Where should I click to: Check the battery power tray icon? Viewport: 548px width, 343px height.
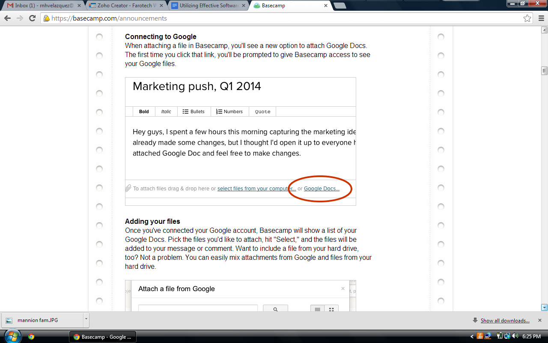pos(500,336)
